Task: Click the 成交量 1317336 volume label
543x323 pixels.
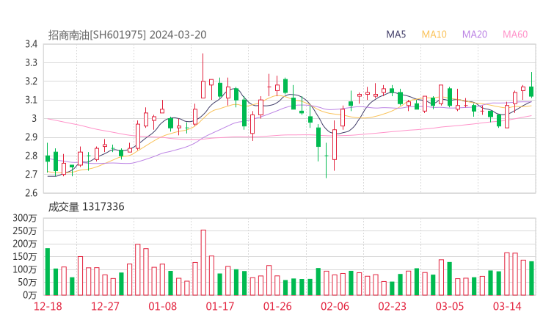Action: [86, 207]
